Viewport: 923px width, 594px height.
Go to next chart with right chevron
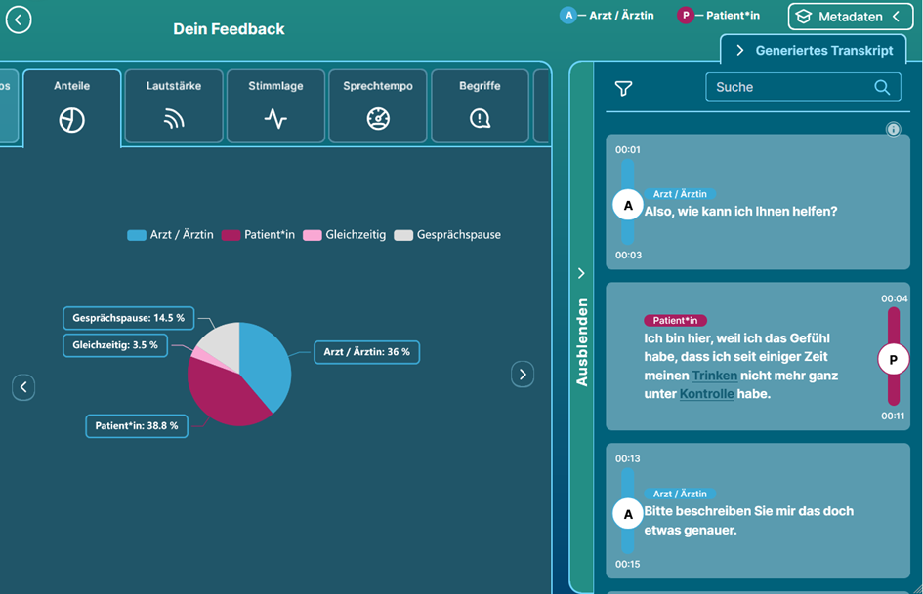click(x=523, y=375)
